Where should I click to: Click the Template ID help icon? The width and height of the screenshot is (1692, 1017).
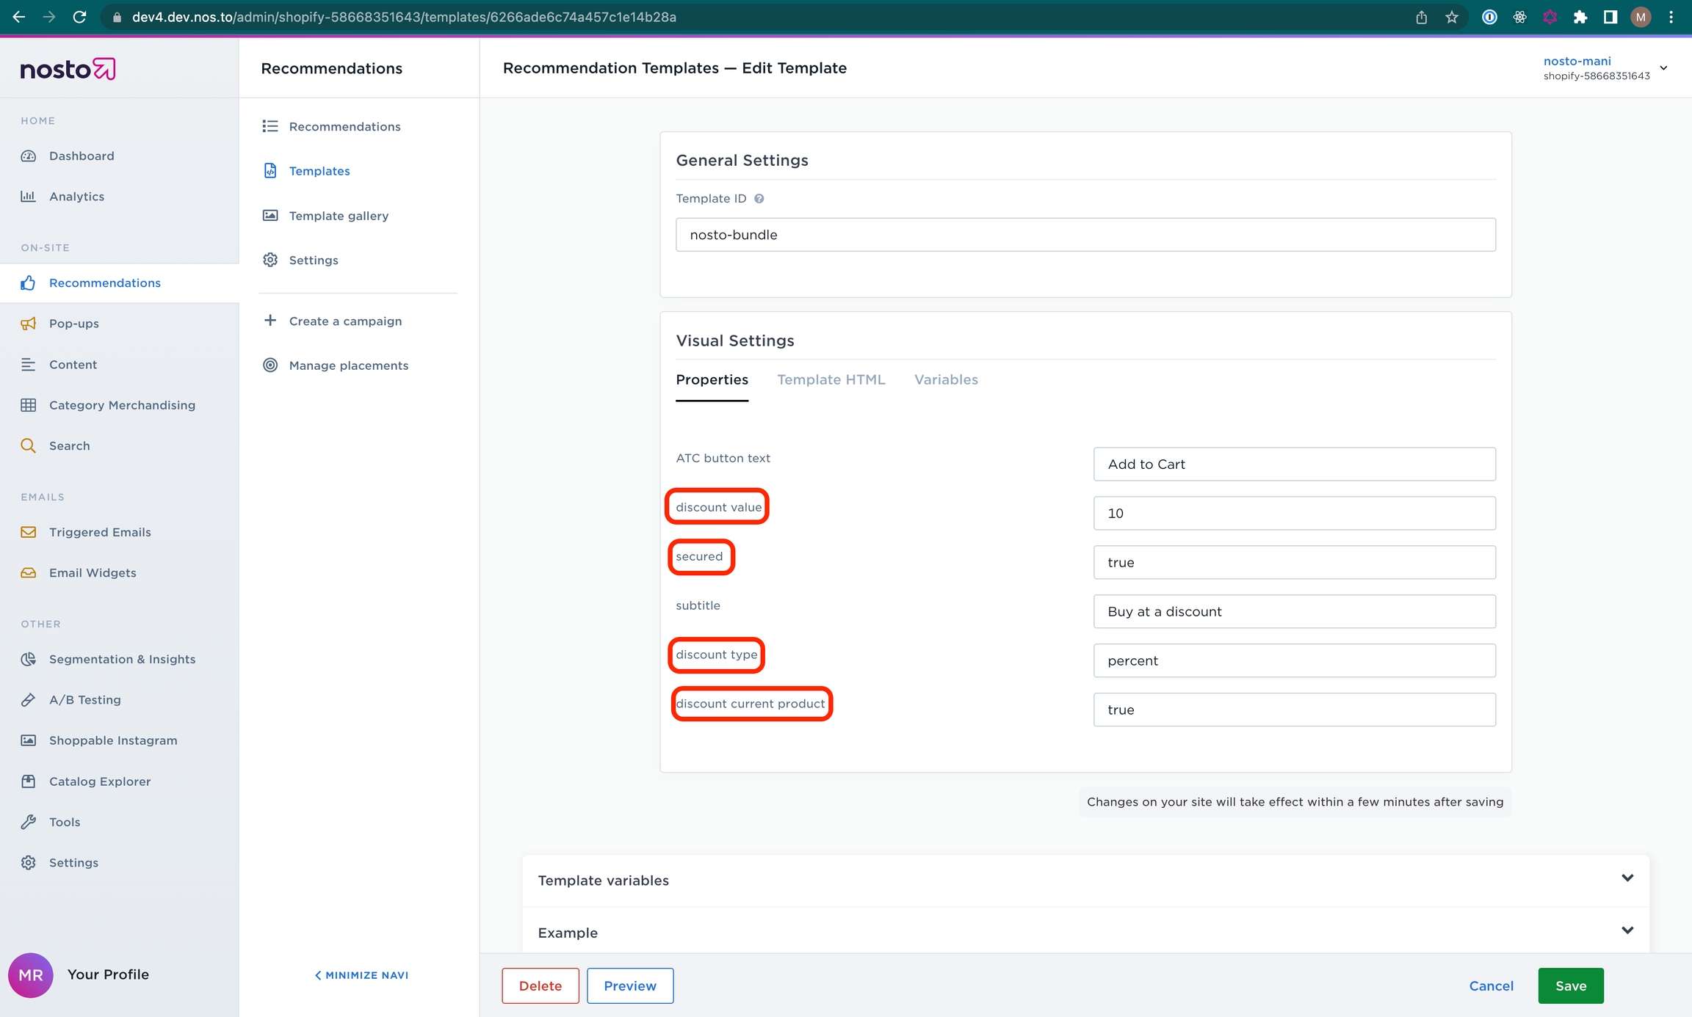pos(759,198)
